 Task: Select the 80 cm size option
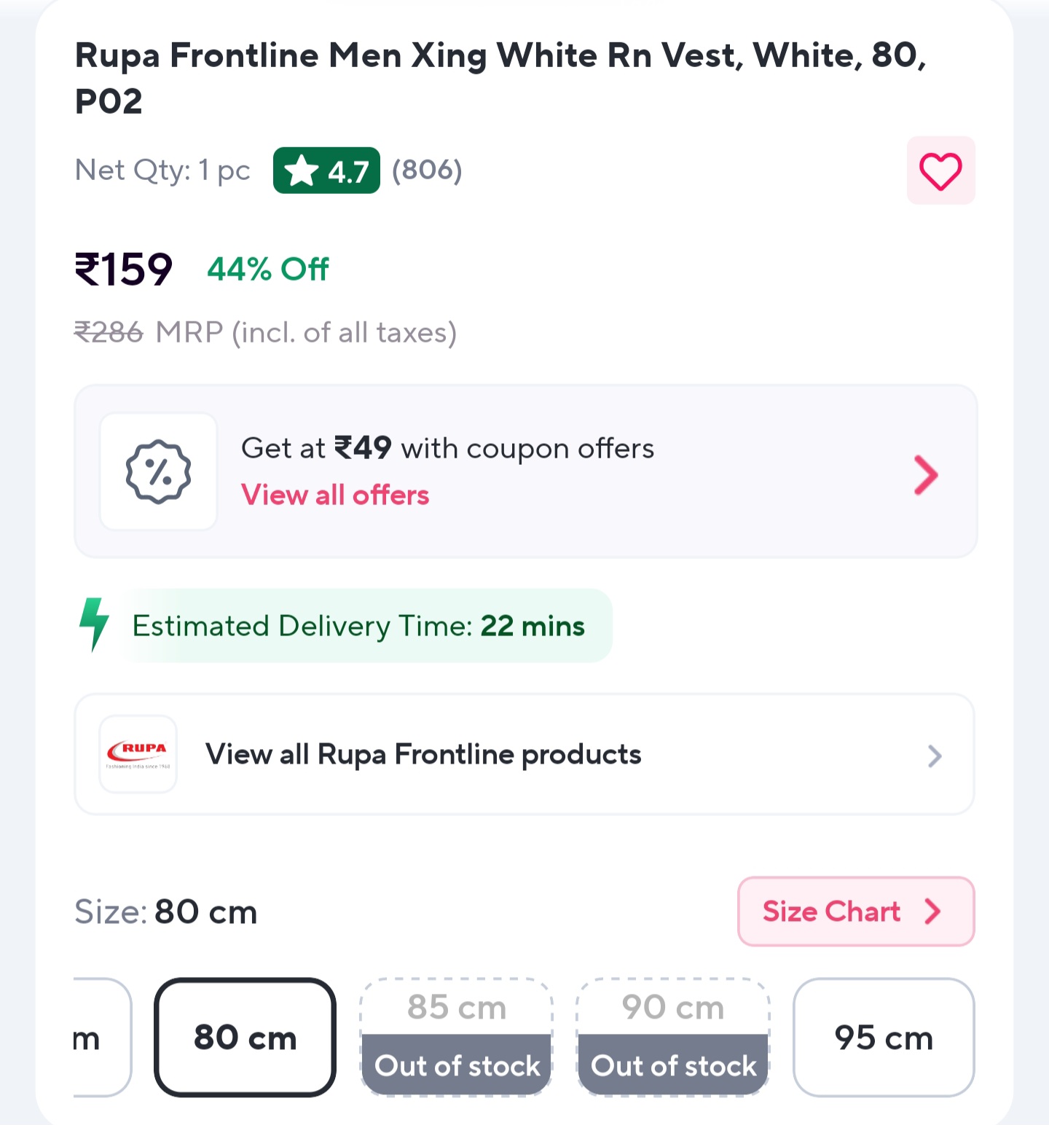(245, 1037)
